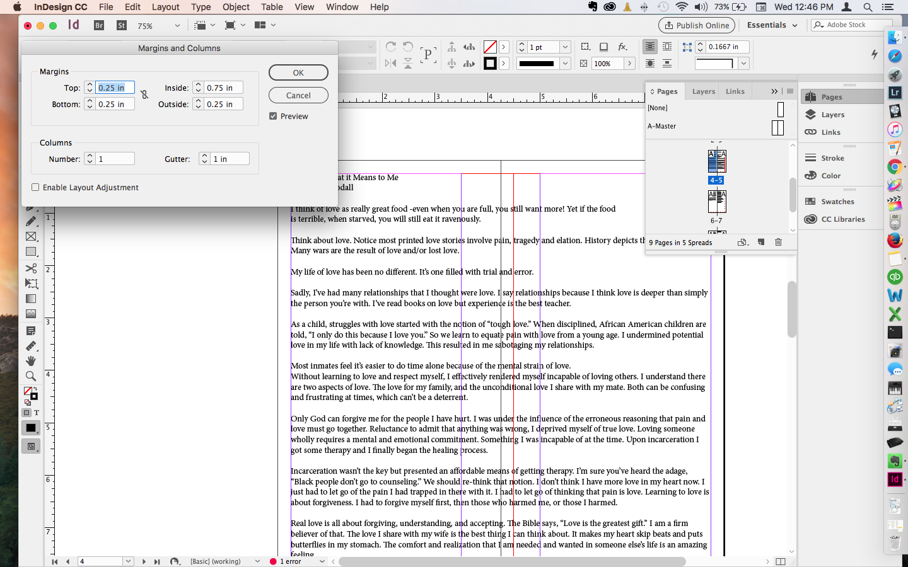Open the Pages panel menu

tap(789, 91)
